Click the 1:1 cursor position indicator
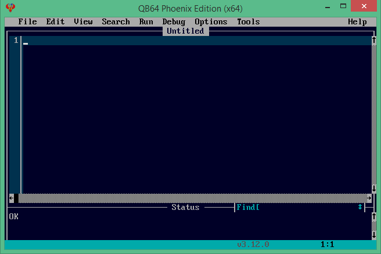The image size is (381, 254). (x=328, y=244)
